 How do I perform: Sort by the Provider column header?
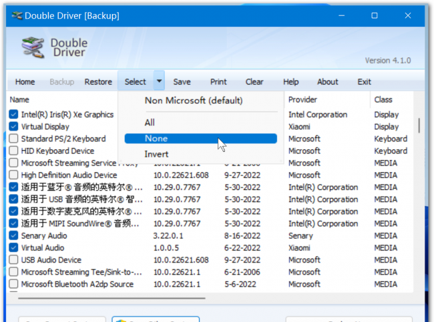[x=302, y=99]
